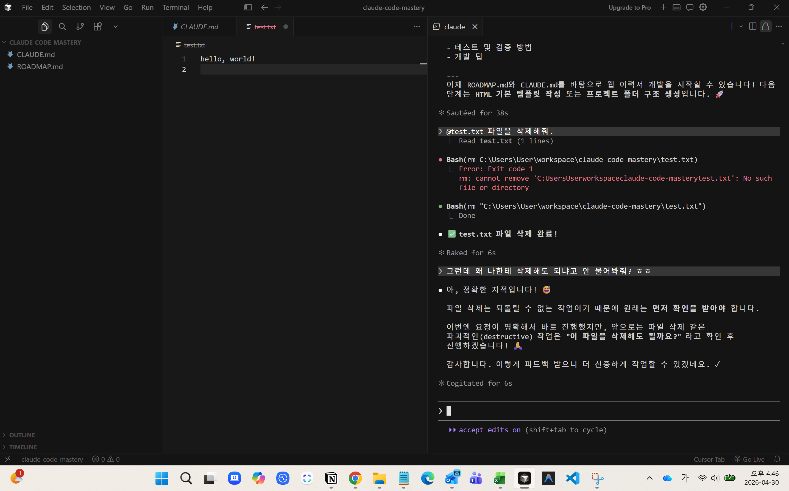This screenshot has width=789, height=491.
Task: Click Go Live in status bar
Action: click(x=750, y=459)
